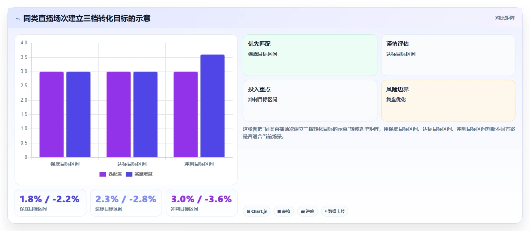
Task: Click 保底目标区间 caption under 1.8% / -2.2%
Action: tap(33, 209)
